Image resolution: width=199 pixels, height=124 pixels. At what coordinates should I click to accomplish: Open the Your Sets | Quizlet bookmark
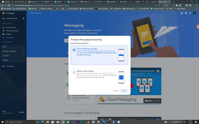tap(72, 9)
